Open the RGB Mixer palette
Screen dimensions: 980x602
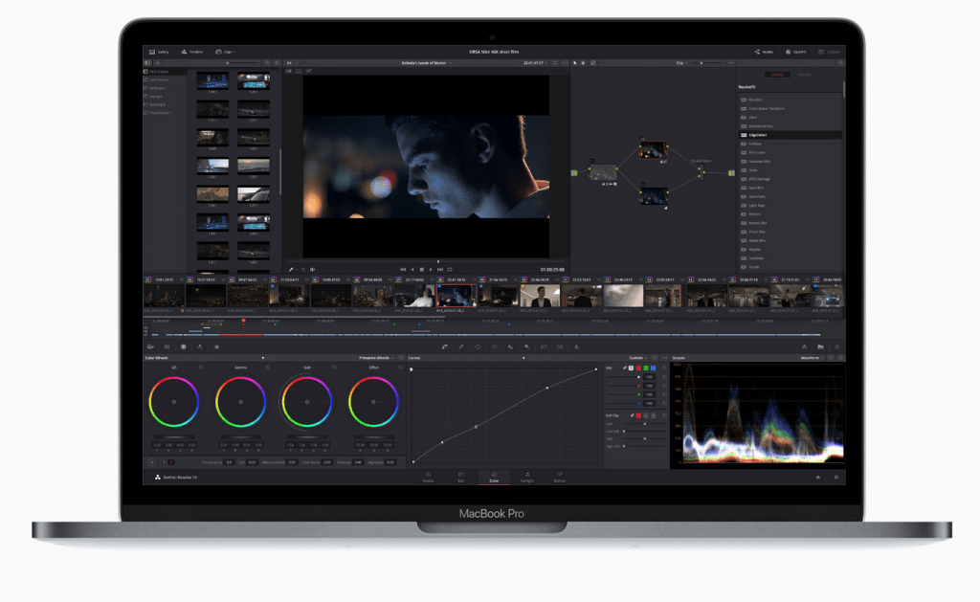click(199, 346)
